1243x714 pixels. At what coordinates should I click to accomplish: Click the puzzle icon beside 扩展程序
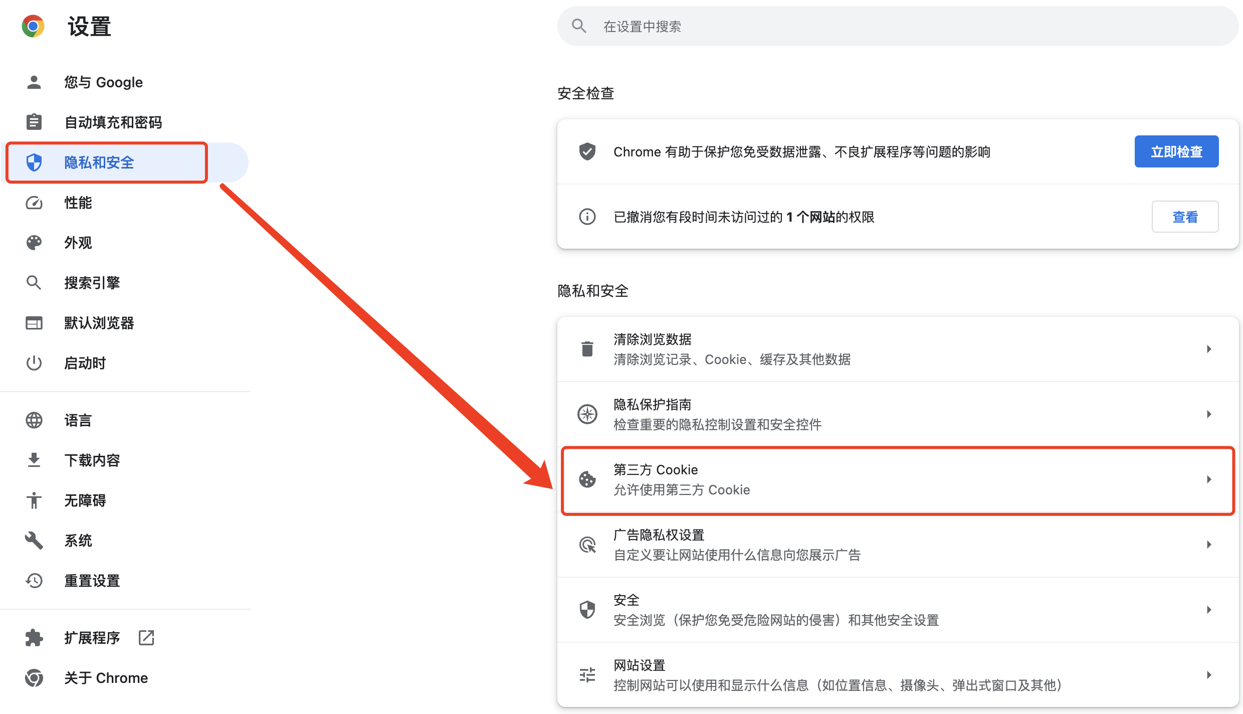tap(34, 638)
